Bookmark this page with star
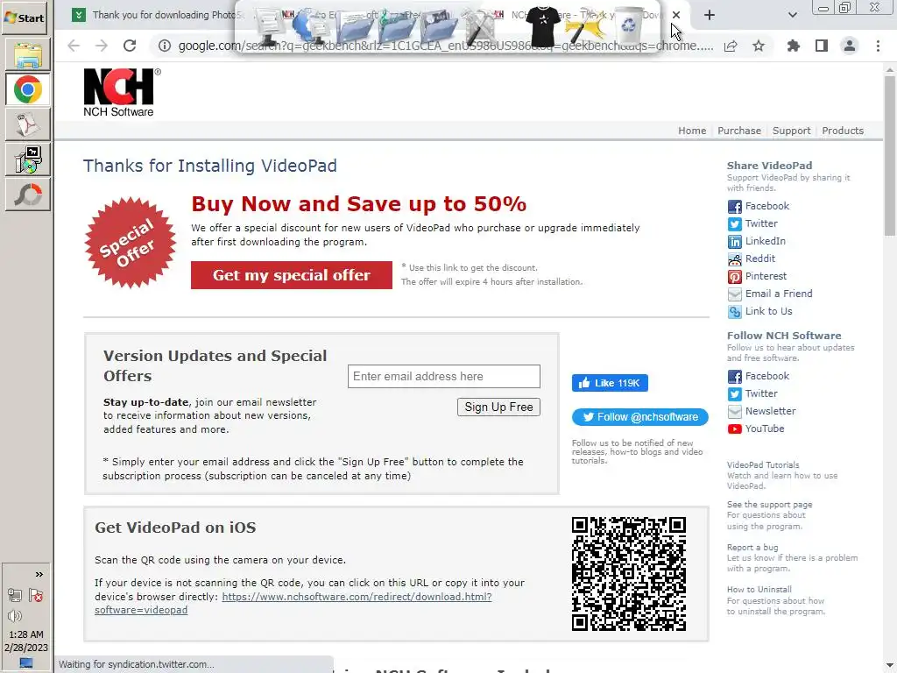 point(759,46)
